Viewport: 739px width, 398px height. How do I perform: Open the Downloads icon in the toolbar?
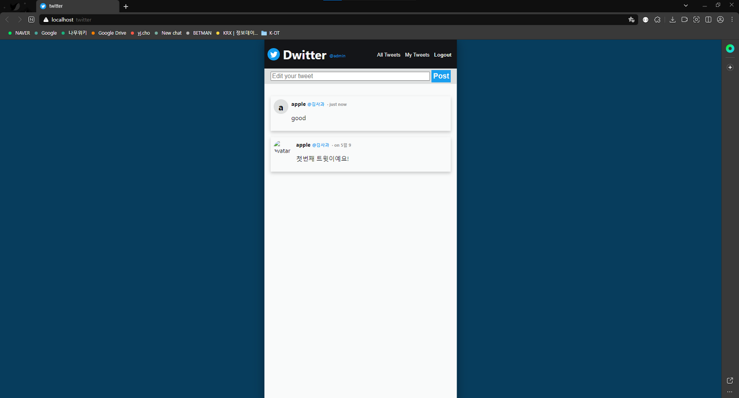[x=673, y=20]
